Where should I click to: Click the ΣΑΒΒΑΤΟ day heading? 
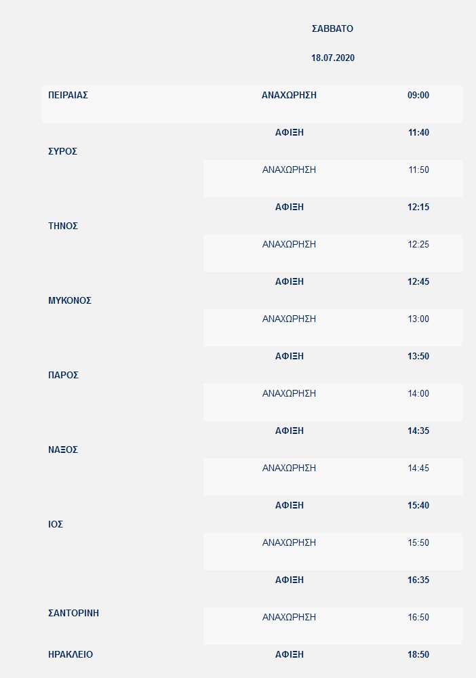point(332,29)
